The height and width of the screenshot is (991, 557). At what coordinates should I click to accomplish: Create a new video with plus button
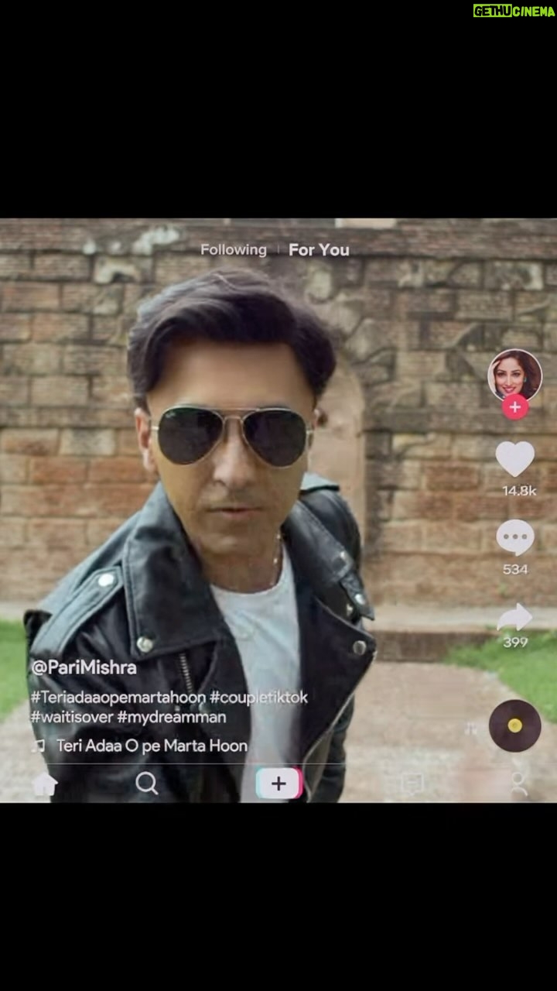tap(278, 784)
